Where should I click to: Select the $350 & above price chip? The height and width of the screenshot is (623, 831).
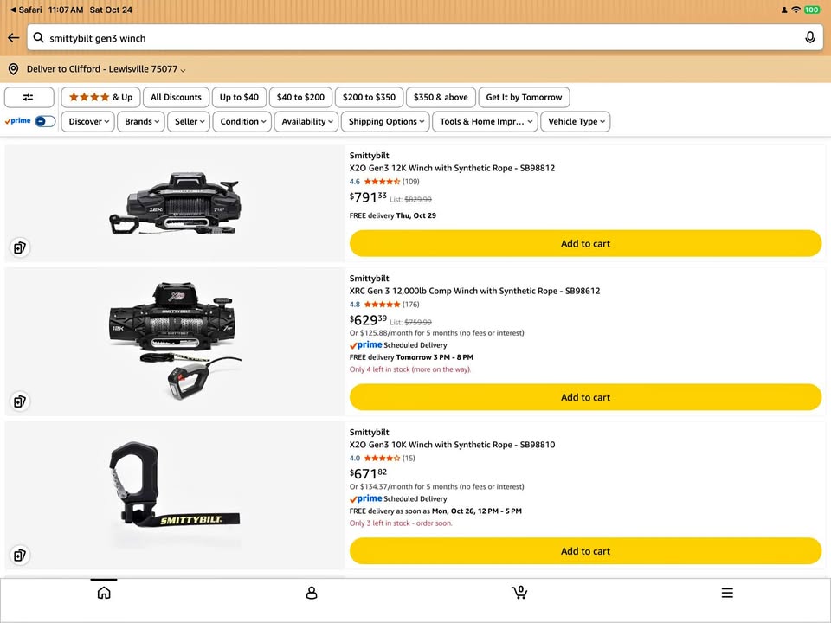click(x=441, y=98)
